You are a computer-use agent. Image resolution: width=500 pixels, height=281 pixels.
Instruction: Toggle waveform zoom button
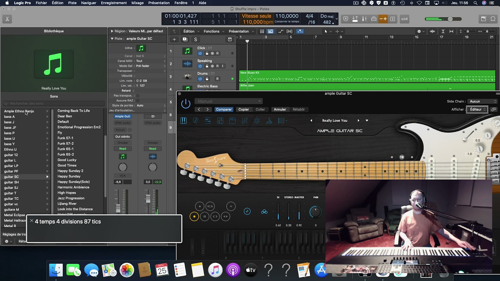[432, 31]
